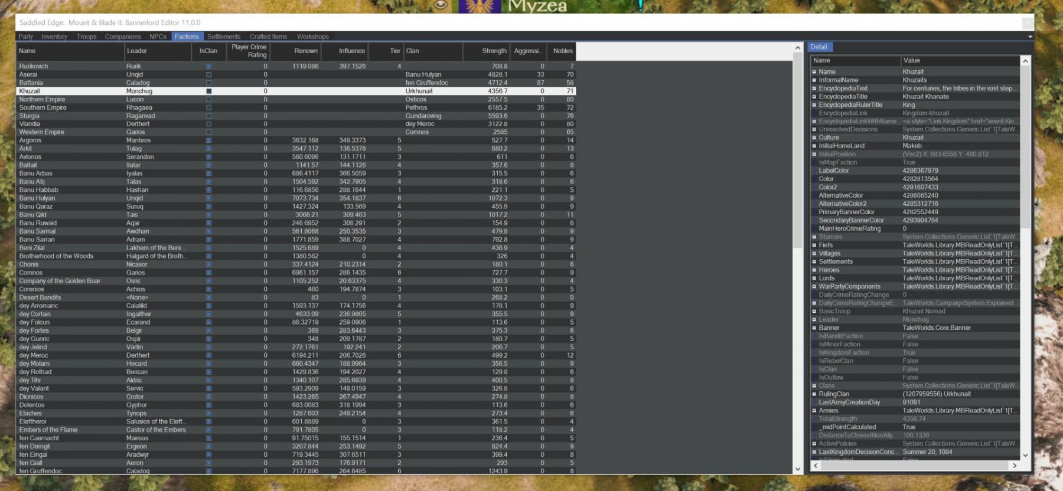Open the Troops tab
Viewport: 1063px width, 491px height.
(x=86, y=37)
